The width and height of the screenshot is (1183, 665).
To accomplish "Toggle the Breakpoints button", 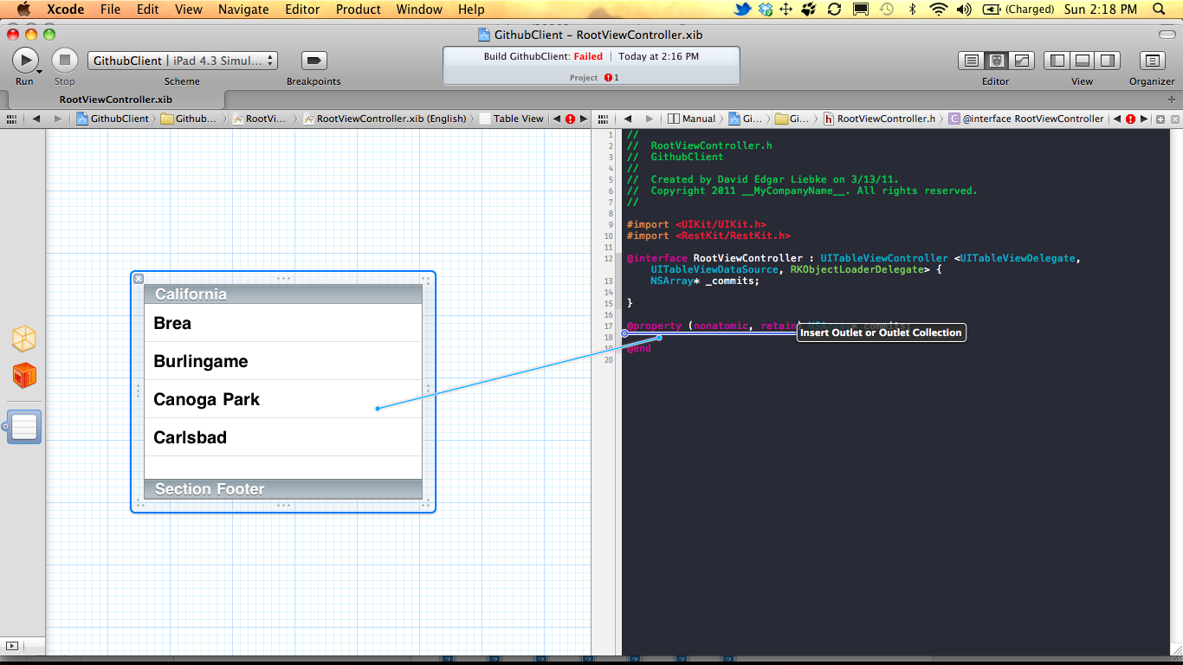I will [314, 61].
